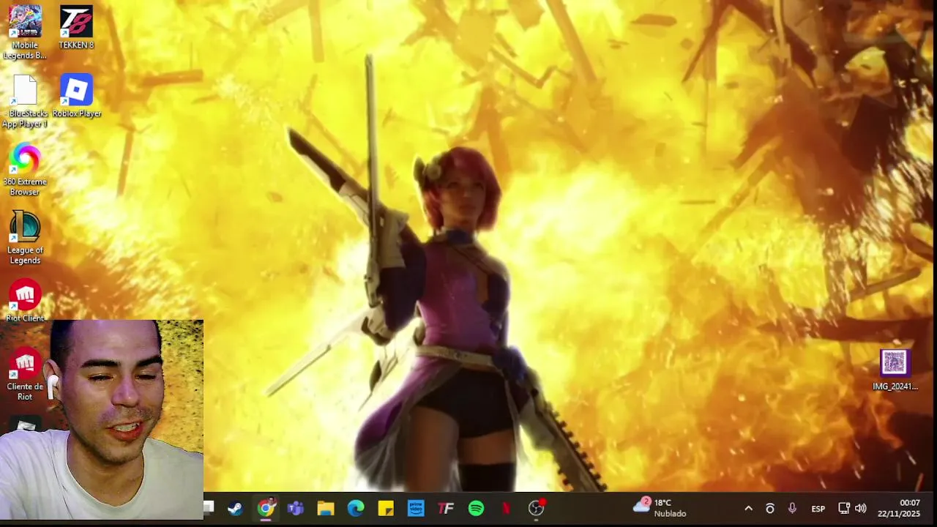Screen dimensions: 937x527
Task: Launch the TEKKEN 8 desktop shortcut
Action: pos(76,28)
